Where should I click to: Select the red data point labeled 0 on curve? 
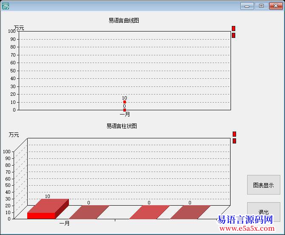pyautogui.click(x=125, y=110)
